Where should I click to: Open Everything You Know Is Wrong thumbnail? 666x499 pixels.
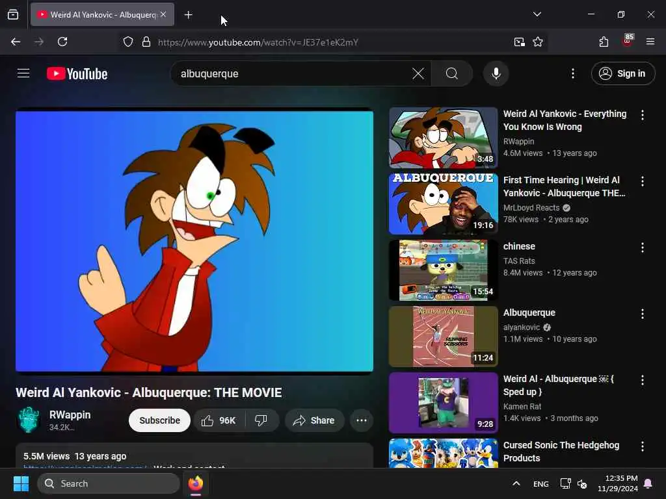[443, 138]
